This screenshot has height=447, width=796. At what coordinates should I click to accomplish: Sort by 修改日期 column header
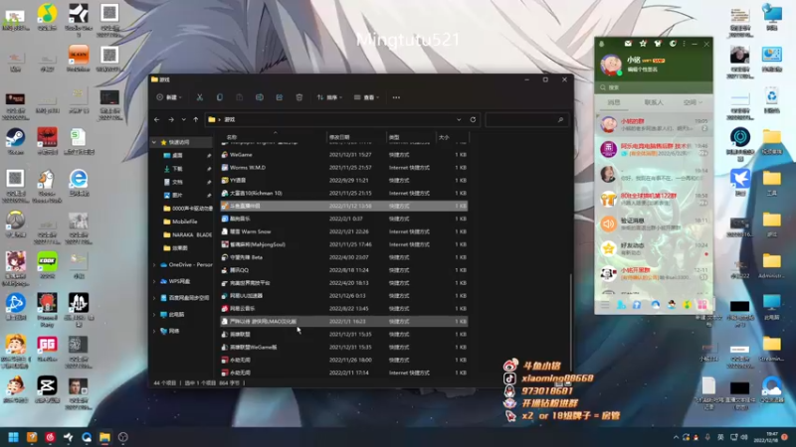[x=356, y=137]
